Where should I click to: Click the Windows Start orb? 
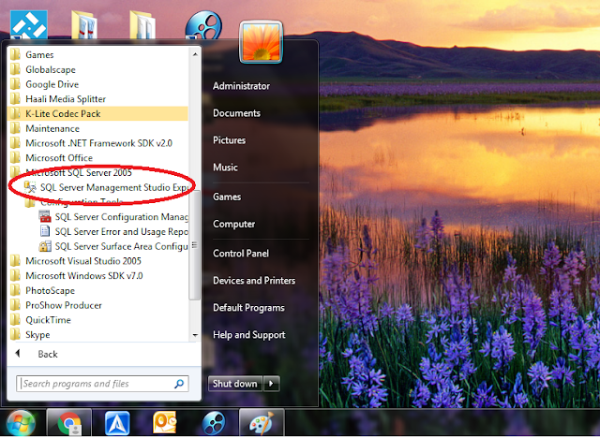pos(21,423)
